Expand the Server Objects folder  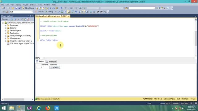pos(6,31)
